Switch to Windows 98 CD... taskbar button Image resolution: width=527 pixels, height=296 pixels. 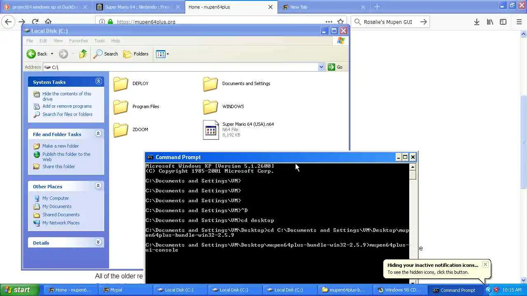point(399,290)
